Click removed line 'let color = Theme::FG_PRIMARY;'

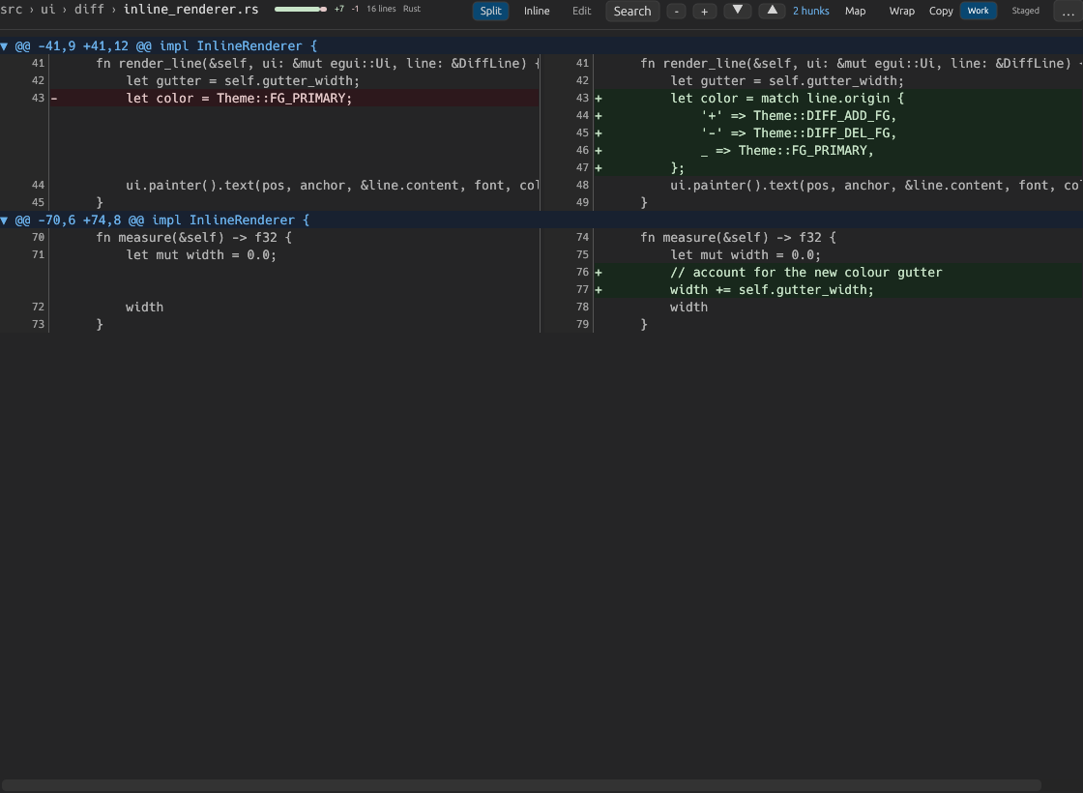239,98
